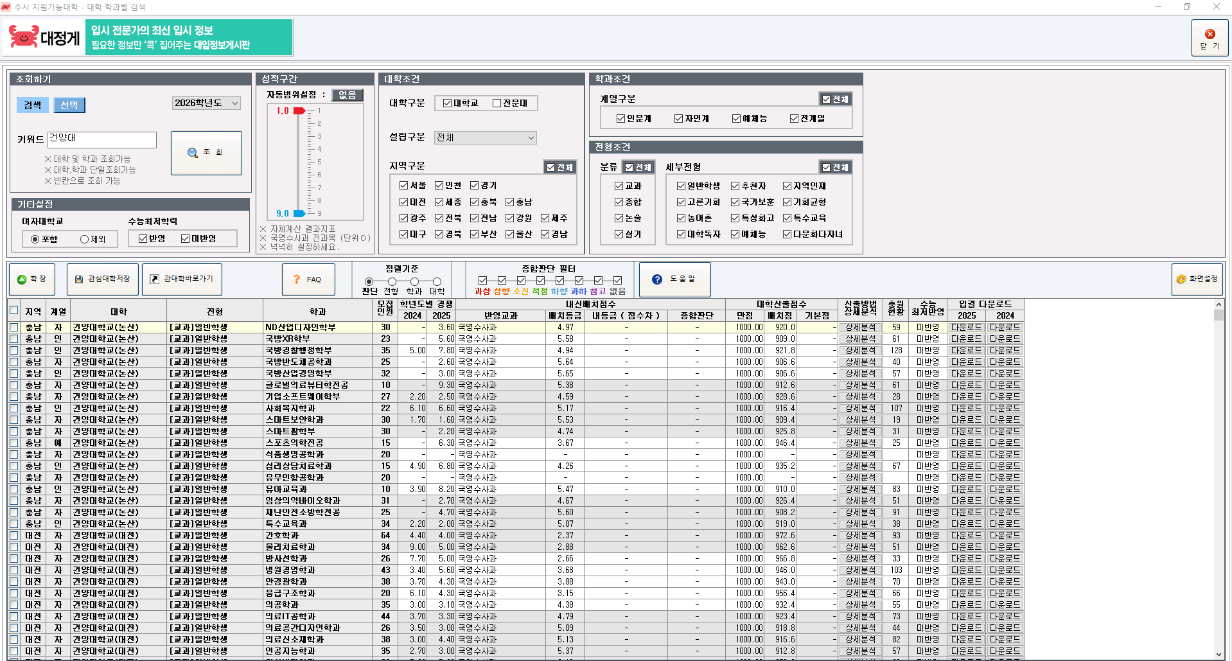Click 2025 다운로드 for ND산업디자인학부 row
Screen dimensions: 1232x661
pos(967,327)
